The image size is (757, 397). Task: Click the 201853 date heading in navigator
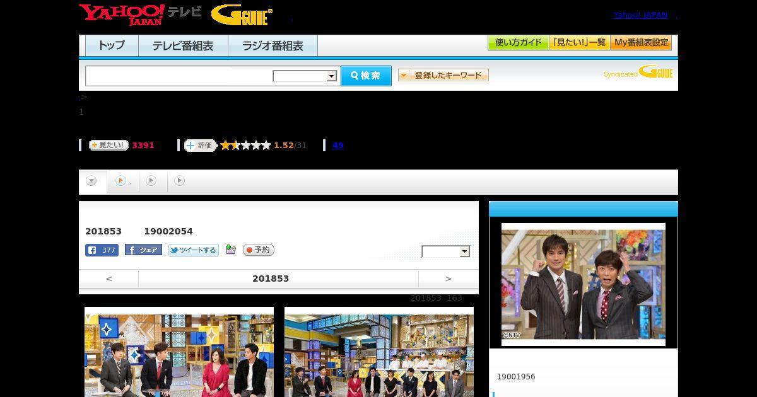[271, 279]
